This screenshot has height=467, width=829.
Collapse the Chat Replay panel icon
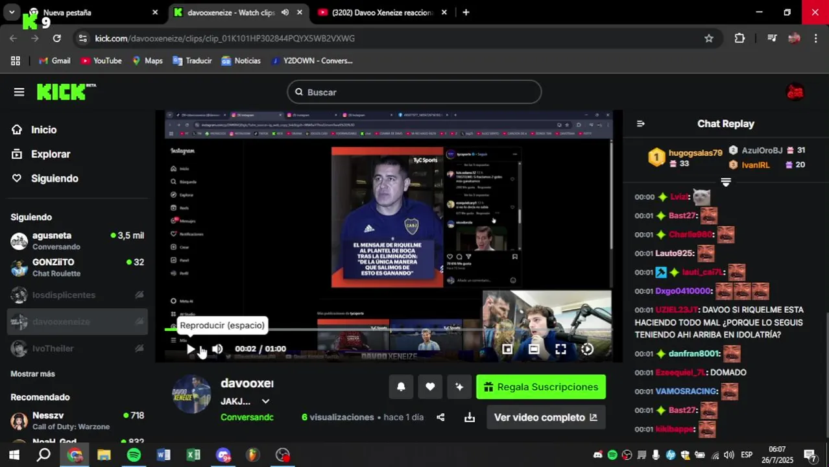(641, 123)
